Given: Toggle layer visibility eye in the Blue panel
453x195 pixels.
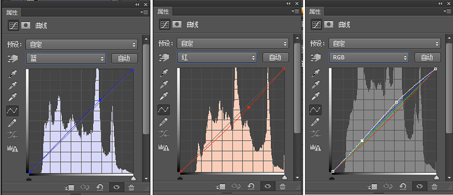Looking at the screenshot, I should coord(117,187).
